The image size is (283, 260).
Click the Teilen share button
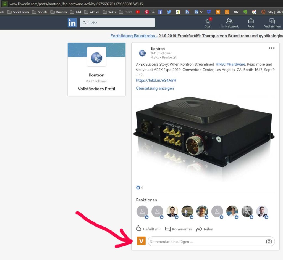[x=205, y=229]
